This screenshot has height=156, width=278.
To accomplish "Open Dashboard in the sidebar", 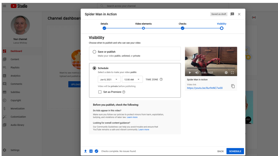I will 16,51.
